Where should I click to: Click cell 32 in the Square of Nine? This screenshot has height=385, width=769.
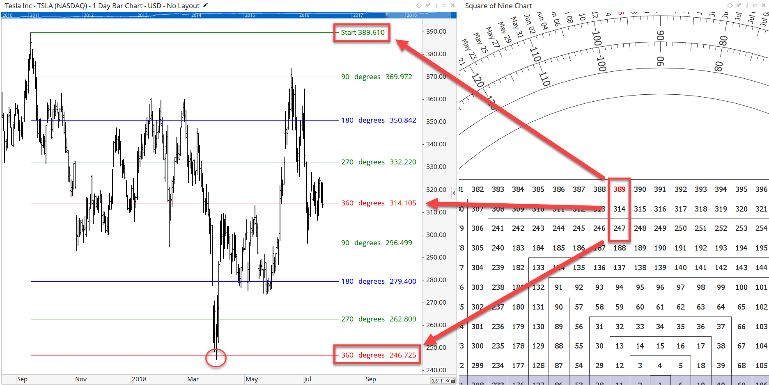click(x=619, y=327)
